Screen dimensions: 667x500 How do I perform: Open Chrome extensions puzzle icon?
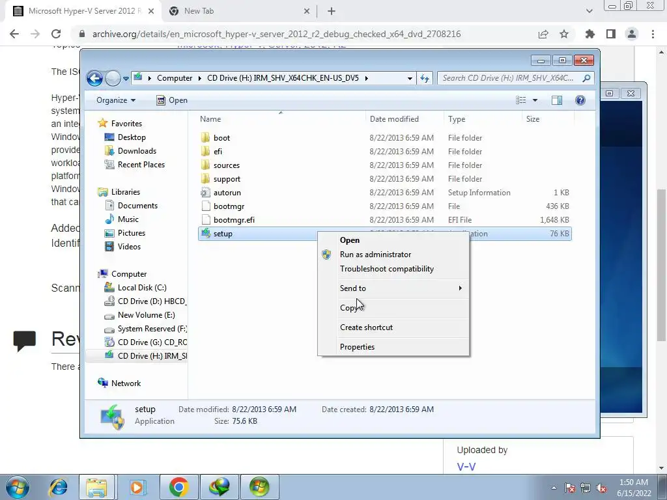pyautogui.click(x=589, y=34)
